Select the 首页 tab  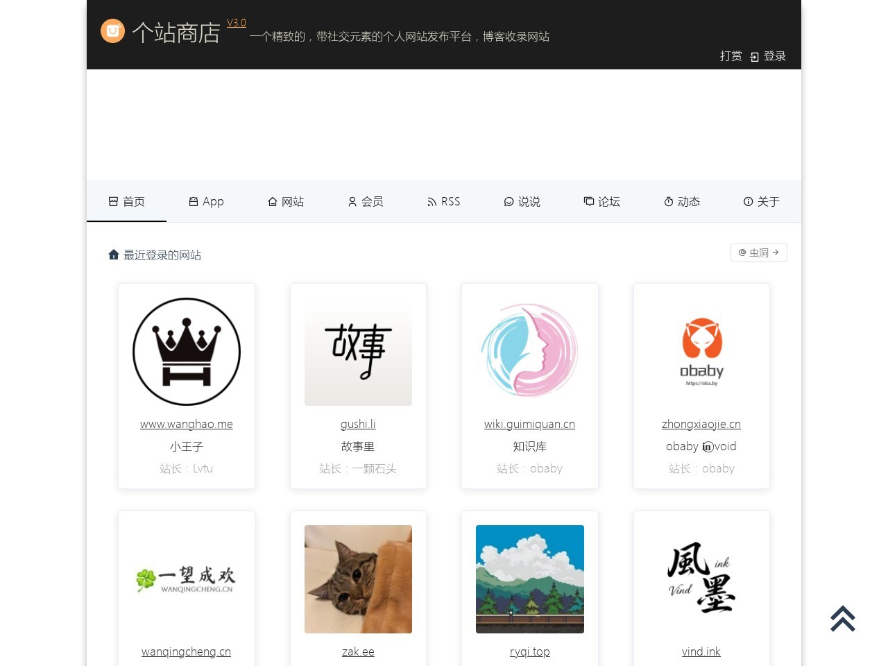pos(127,201)
